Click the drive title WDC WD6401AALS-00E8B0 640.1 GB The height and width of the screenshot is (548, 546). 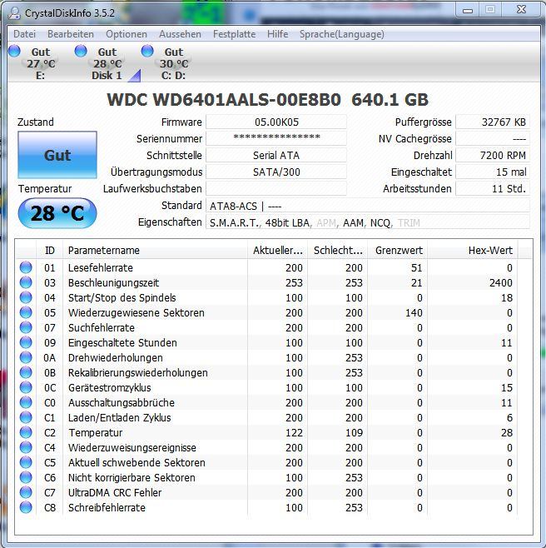tap(267, 100)
